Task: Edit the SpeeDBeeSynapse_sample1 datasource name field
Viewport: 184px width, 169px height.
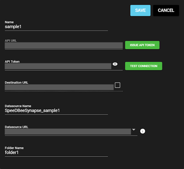Action: coord(56,111)
